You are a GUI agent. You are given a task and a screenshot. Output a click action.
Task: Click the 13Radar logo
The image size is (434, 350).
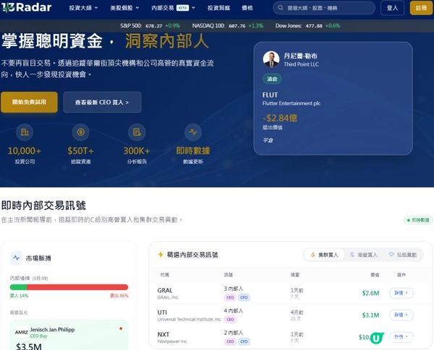[x=26, y=7]
